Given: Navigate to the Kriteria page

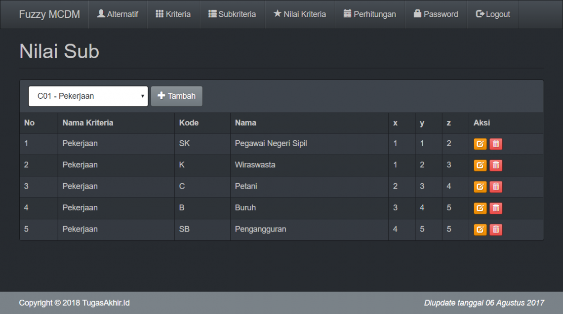Looking at the screenshot, I should [x=173, y=14].
